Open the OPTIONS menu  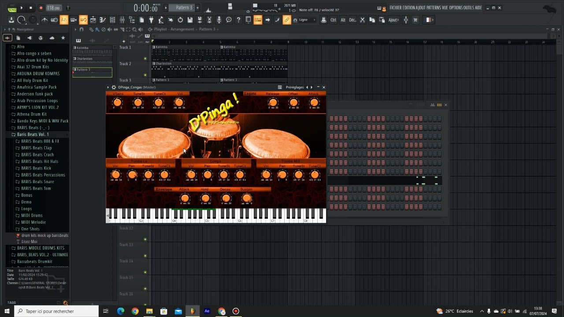pos(456,8)
